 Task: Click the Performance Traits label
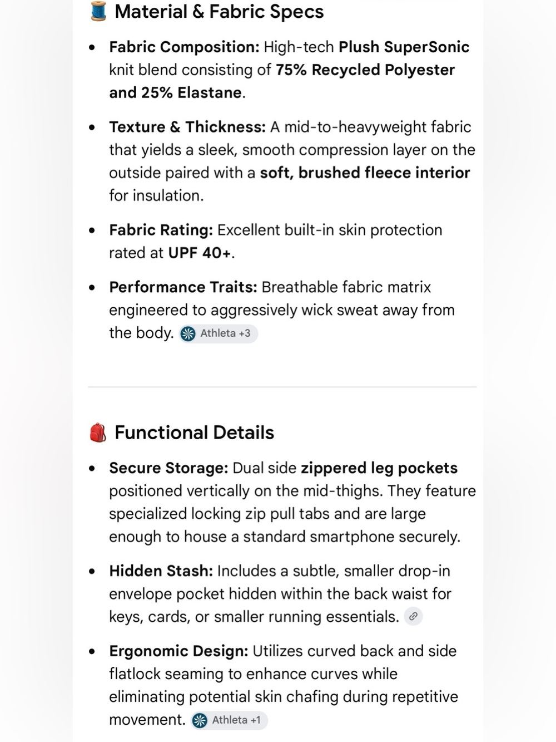coord(183,287)
